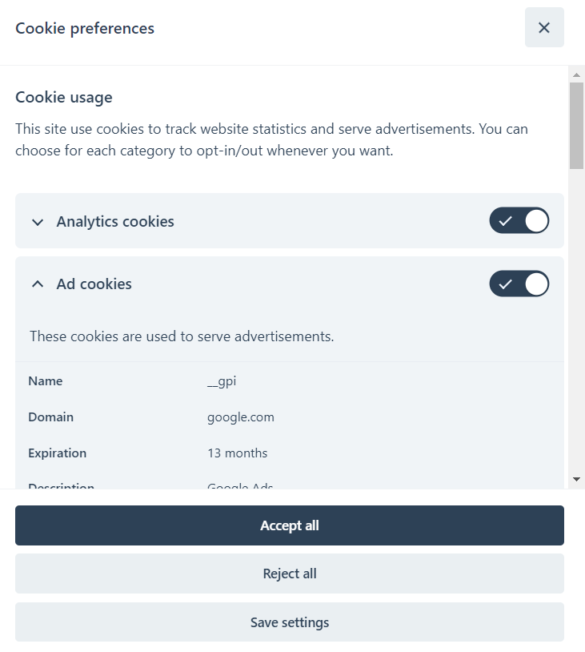Choose Reject all cookies
The image size is (585, 652).
(x=290, y=574)
